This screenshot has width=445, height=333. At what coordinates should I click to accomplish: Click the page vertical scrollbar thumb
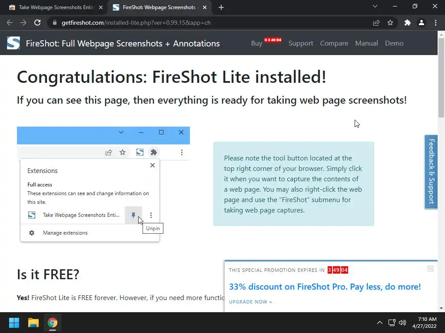[441, 78]
